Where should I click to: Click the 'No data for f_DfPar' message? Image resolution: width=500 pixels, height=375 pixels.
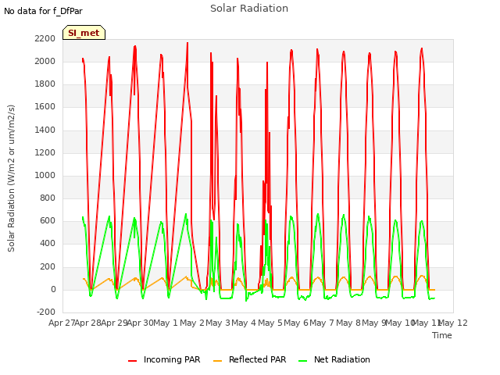43,11
